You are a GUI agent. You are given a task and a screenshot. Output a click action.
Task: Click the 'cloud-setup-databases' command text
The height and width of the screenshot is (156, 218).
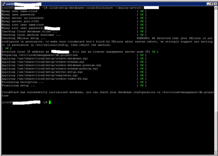(x=67, y=8)
